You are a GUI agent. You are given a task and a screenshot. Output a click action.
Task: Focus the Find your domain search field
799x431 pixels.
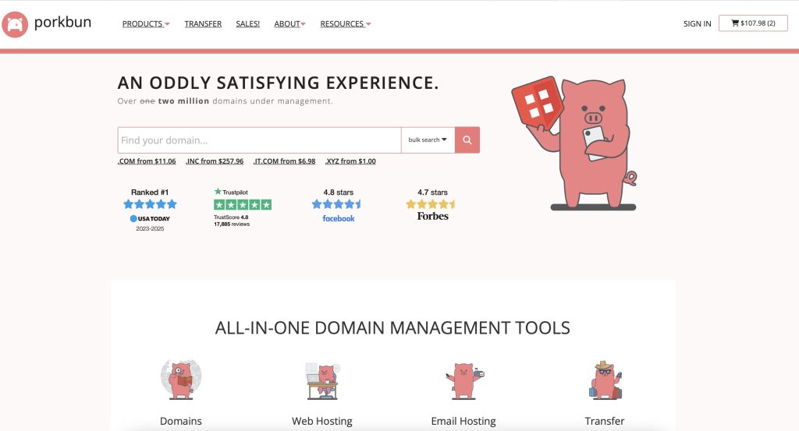click(259, 140)
